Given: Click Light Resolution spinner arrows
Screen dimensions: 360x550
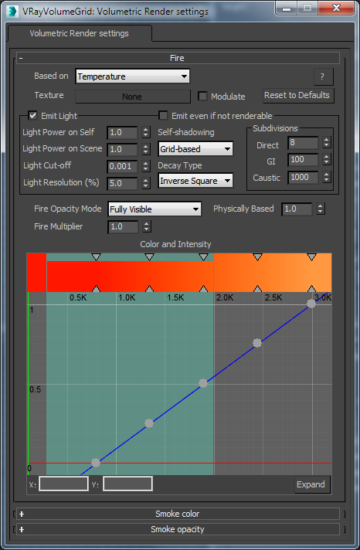Looking at the screenshot, I should pos(146,183).
